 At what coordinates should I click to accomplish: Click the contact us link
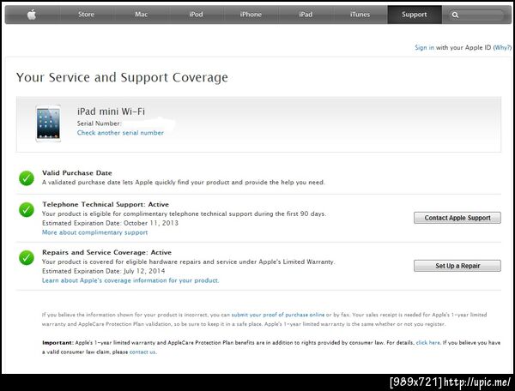142,352
